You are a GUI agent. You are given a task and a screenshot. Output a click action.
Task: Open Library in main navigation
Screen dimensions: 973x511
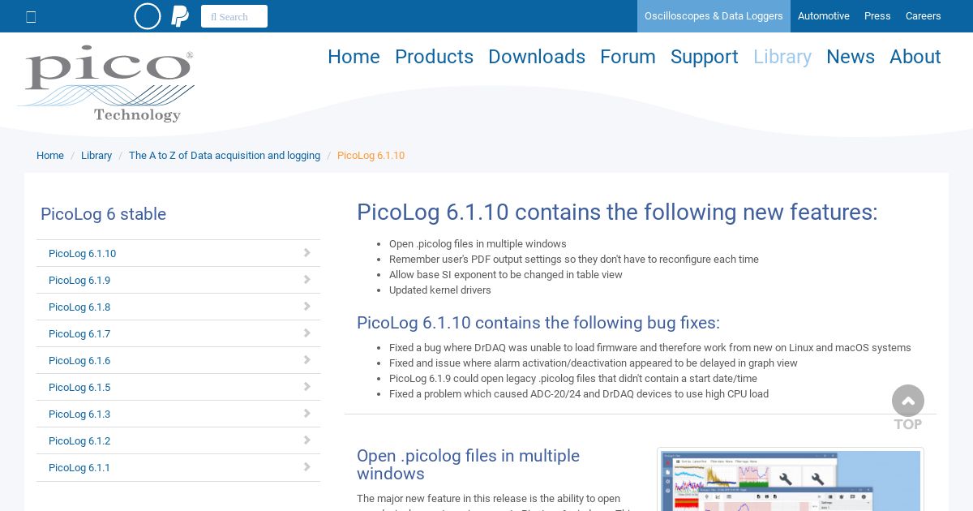pyautogui.click(x=782, y=57)
